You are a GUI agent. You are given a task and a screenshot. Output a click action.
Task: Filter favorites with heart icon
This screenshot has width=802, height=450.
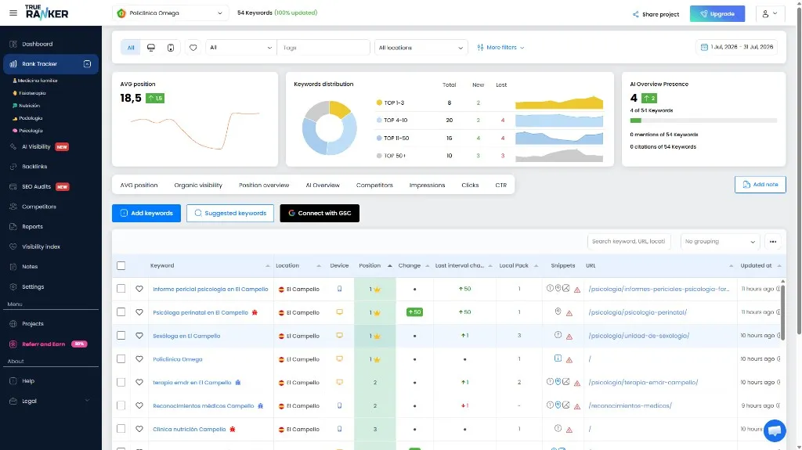pyautogui.click(x=193, y=48)
